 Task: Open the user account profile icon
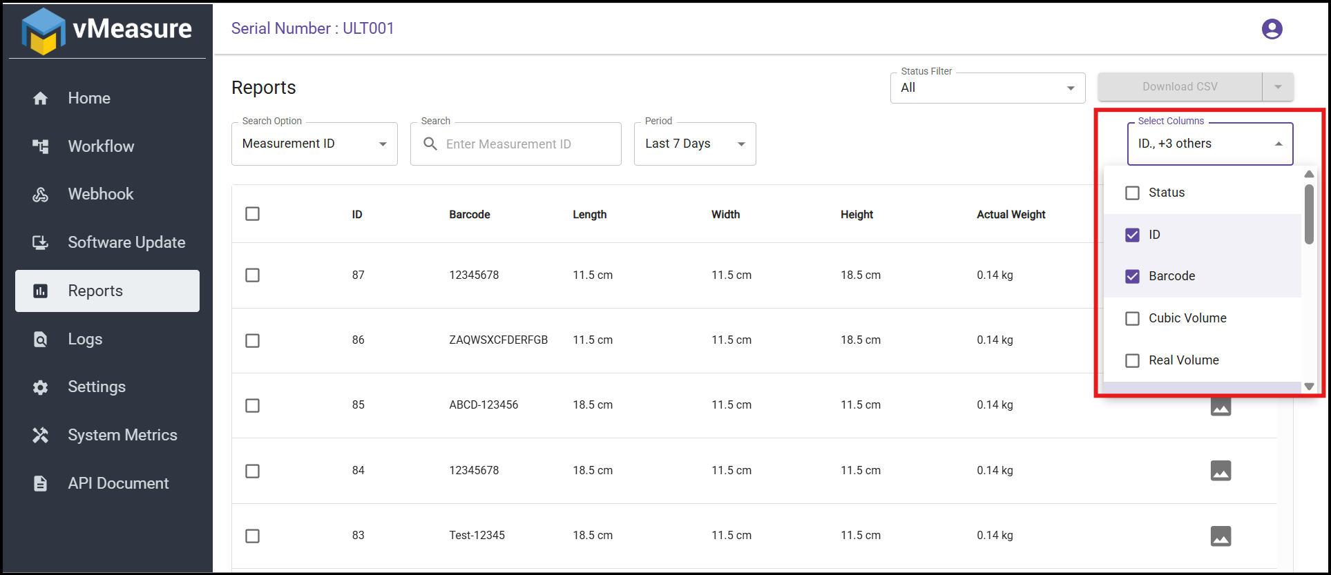[1272, 29]
